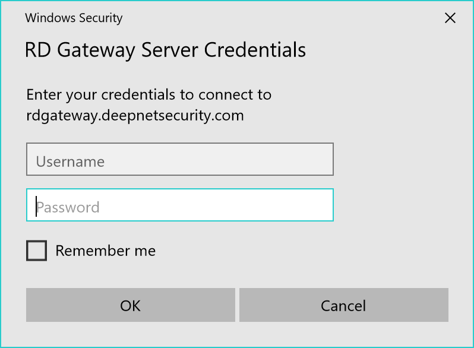The height and width of the screenshot is (348, 474).
Task: Click the "Username" placeholder text
Action: (70, 162)
